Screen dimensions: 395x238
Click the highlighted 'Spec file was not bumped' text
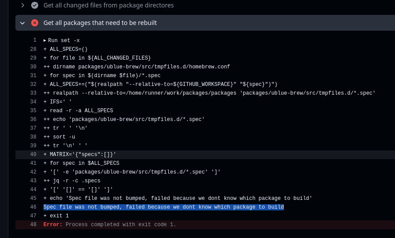click(163, 207)
